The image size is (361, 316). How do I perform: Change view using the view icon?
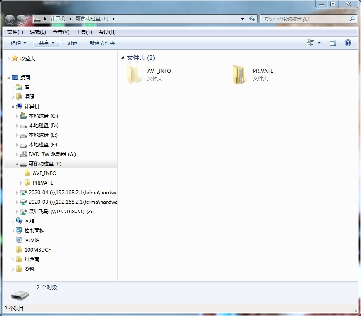[x=310, y=43]
